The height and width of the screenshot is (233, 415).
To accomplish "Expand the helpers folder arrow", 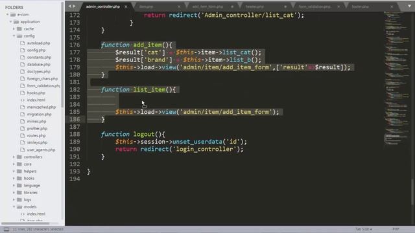I will pyautogui.click(x=14, y=171).
